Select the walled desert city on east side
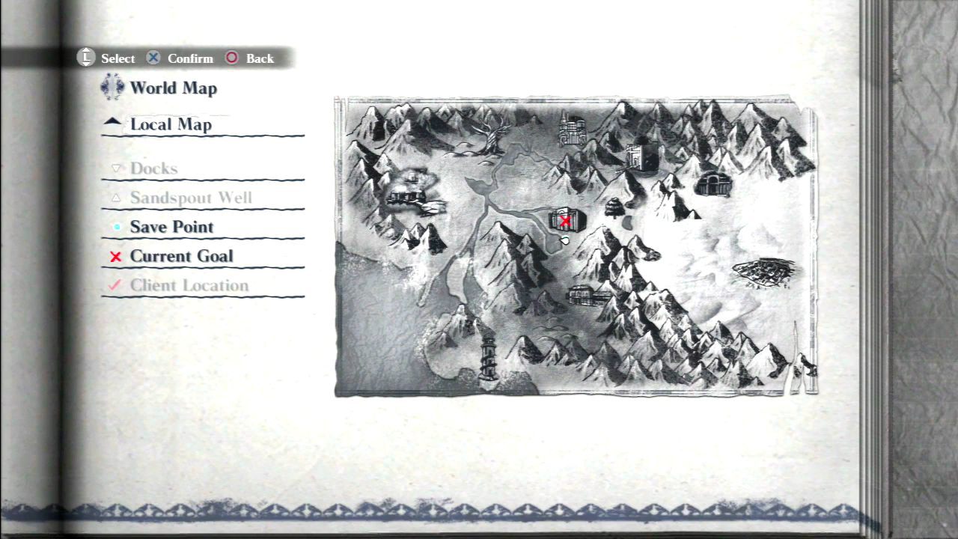The width and height of the screenshot is (958, 539). click(763, 272)
